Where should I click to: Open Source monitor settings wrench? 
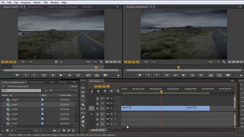(101, 62)
